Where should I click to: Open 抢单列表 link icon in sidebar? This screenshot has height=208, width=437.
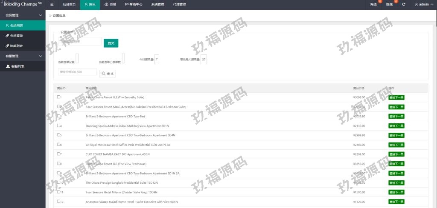[x=7, y=46]
